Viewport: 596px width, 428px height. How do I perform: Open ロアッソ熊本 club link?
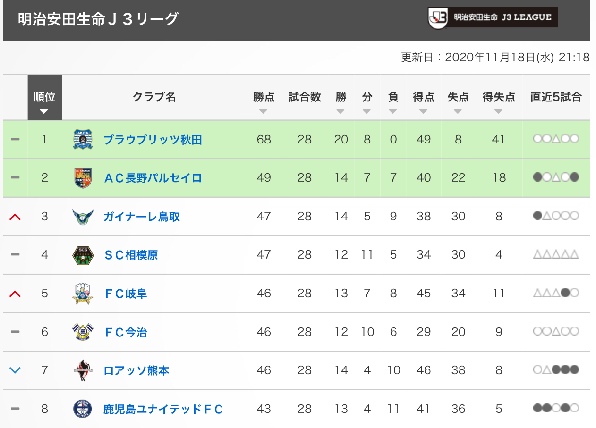click(136, 370)
